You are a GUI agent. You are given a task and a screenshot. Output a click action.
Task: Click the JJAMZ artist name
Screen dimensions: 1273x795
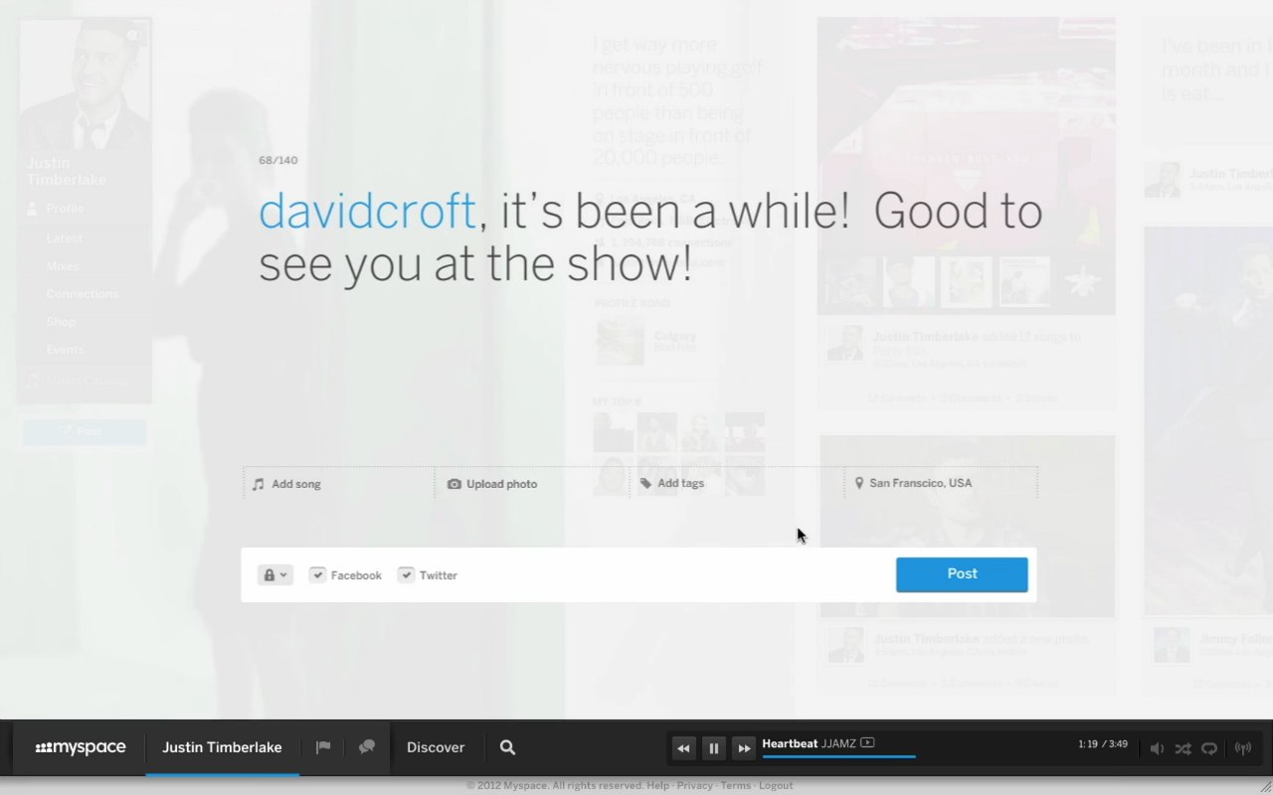coord(838,743)
